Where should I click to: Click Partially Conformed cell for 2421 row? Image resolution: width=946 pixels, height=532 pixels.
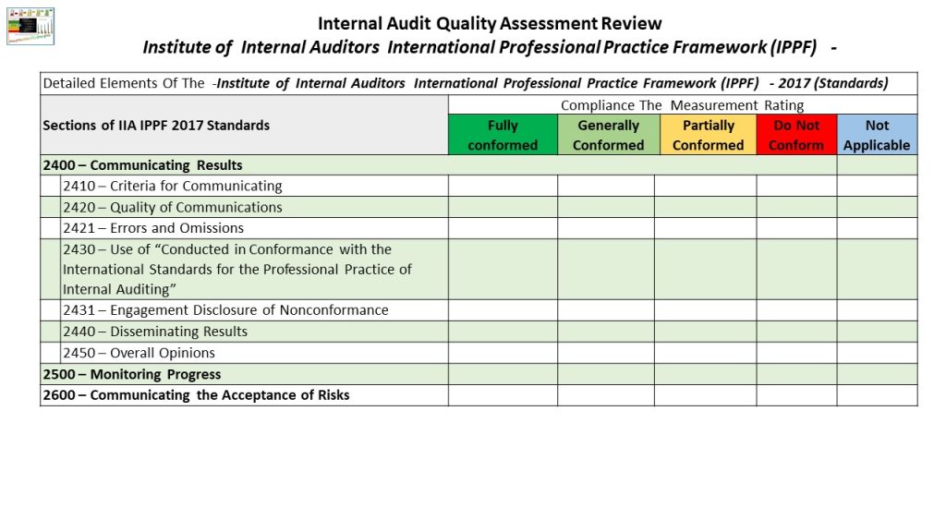[x=705, y=228]
